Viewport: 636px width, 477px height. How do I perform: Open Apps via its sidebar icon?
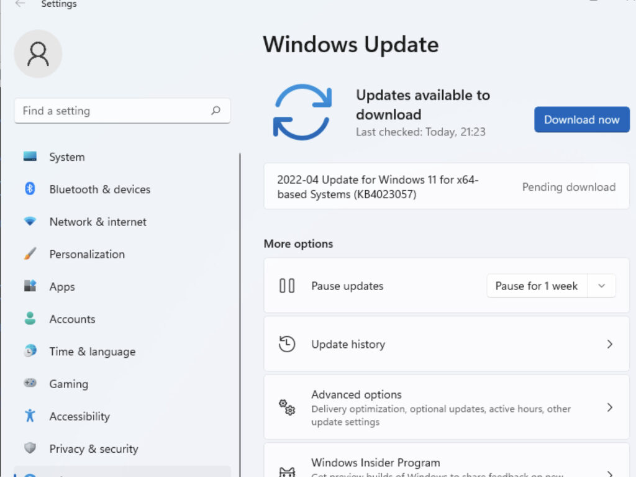point(30,286)
